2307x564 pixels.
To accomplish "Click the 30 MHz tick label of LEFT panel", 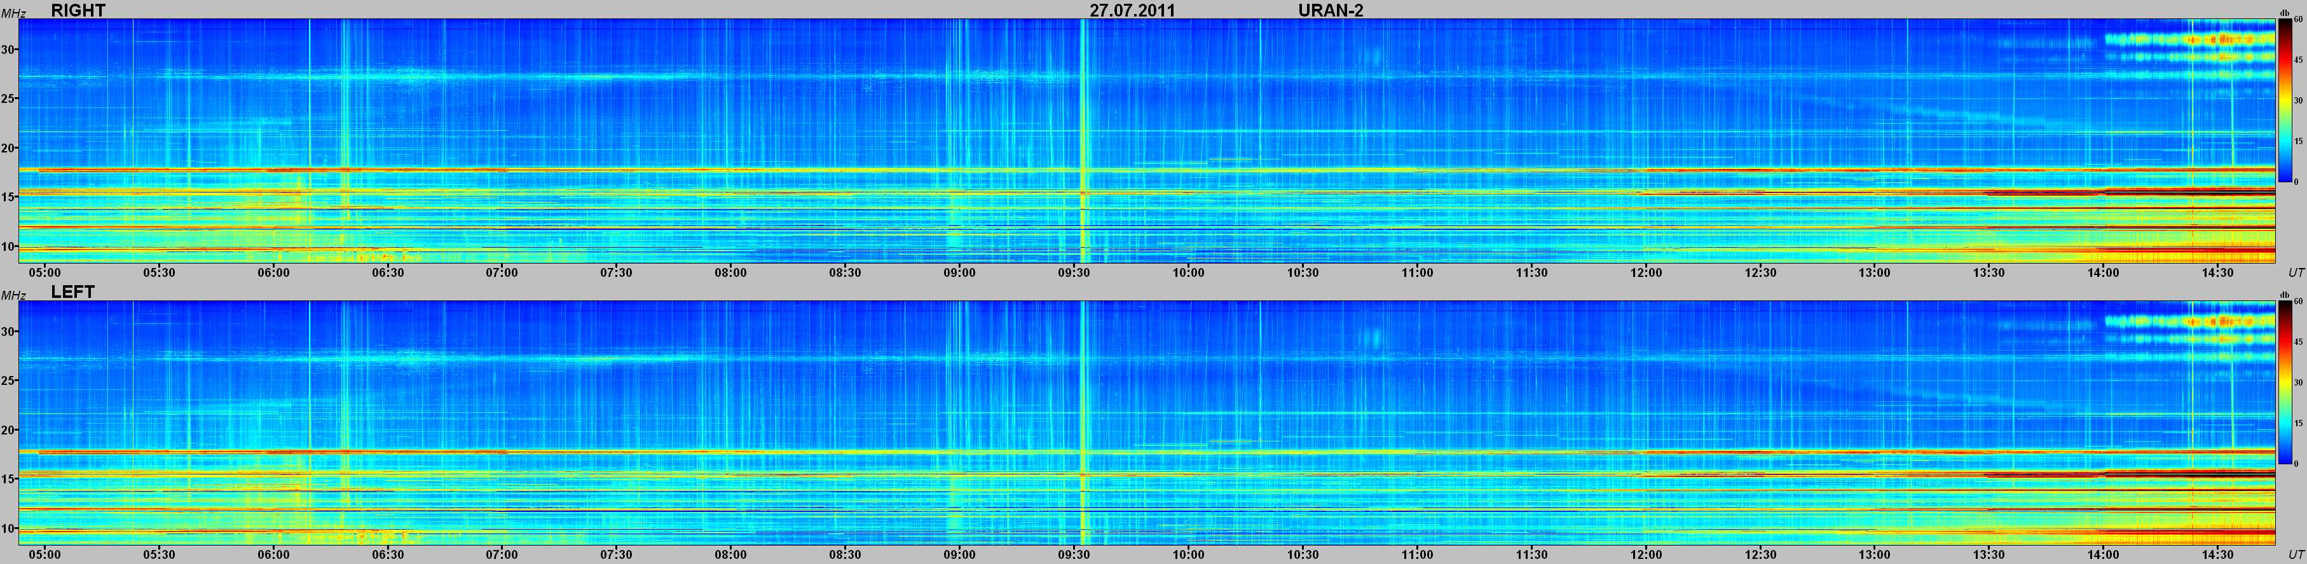I will (8, 332).
